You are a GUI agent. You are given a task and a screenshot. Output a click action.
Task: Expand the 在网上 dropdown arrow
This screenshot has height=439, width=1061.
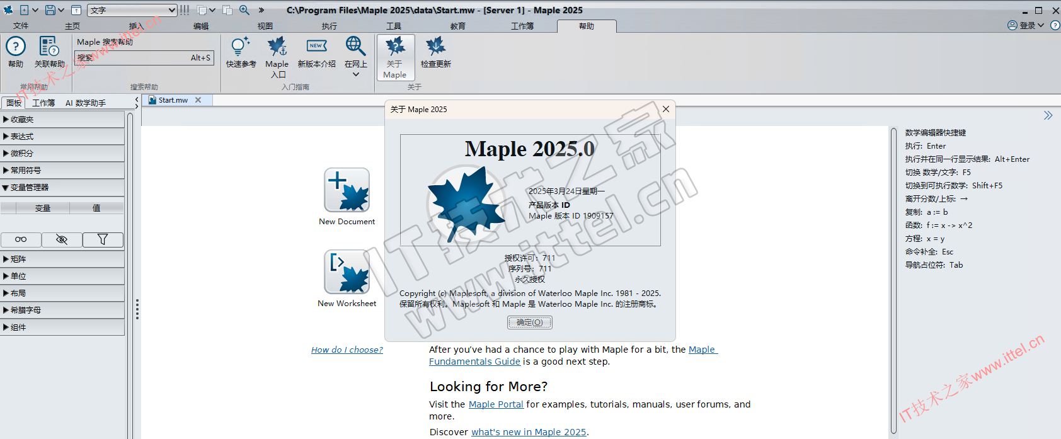[356, 74]
